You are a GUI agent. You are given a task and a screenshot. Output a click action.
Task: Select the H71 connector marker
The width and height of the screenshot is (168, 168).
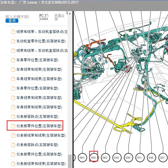[x=139, y=158]
